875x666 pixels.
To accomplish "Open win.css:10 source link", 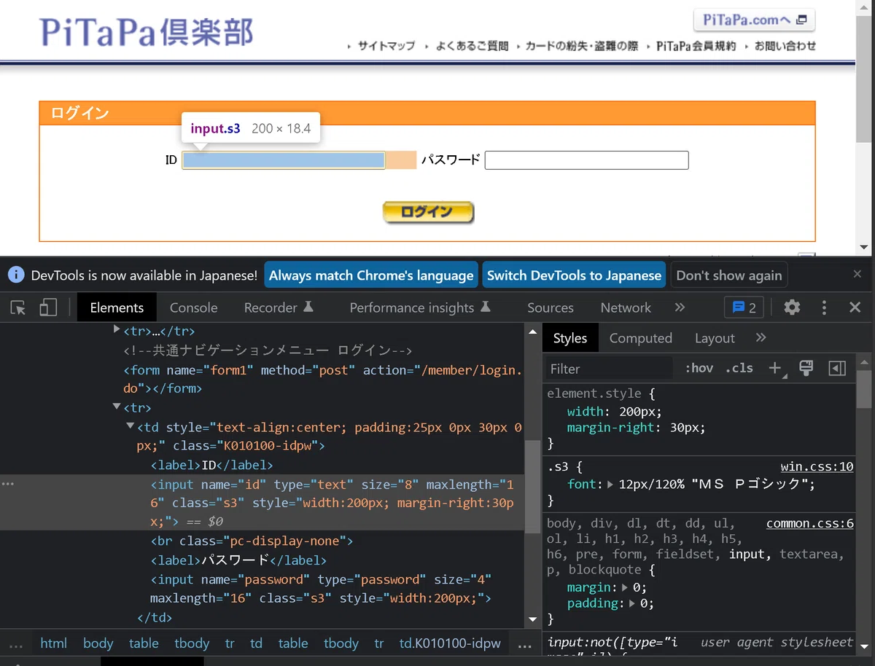I will coord(817,466).
